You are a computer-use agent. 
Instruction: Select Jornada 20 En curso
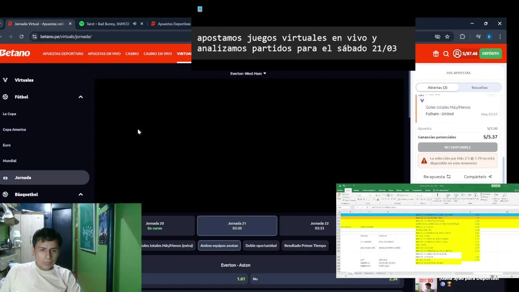coord(168,226)
